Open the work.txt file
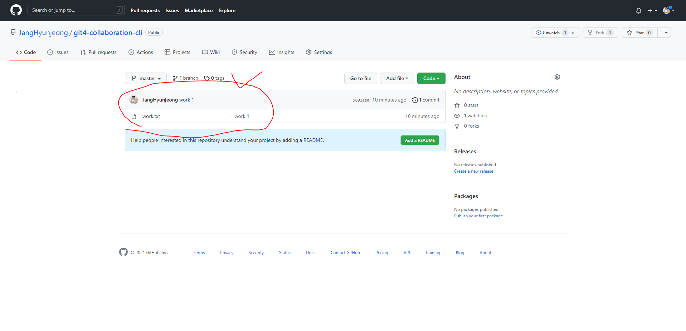686x331 pixels. [x=151, y=116]
